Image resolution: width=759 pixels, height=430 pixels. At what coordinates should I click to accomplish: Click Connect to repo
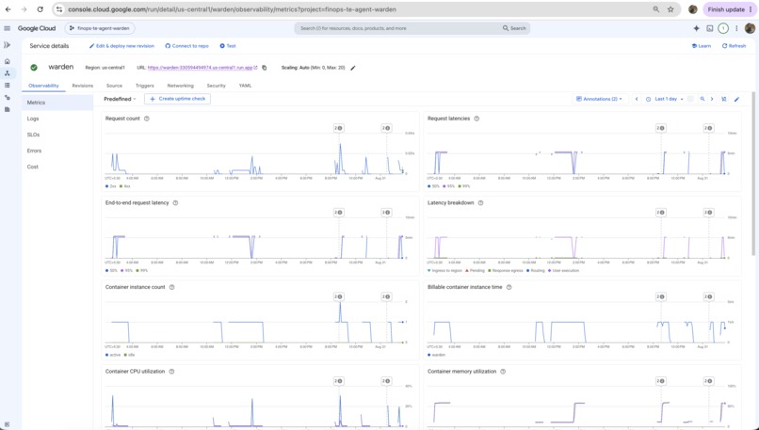tap(186, 46)
